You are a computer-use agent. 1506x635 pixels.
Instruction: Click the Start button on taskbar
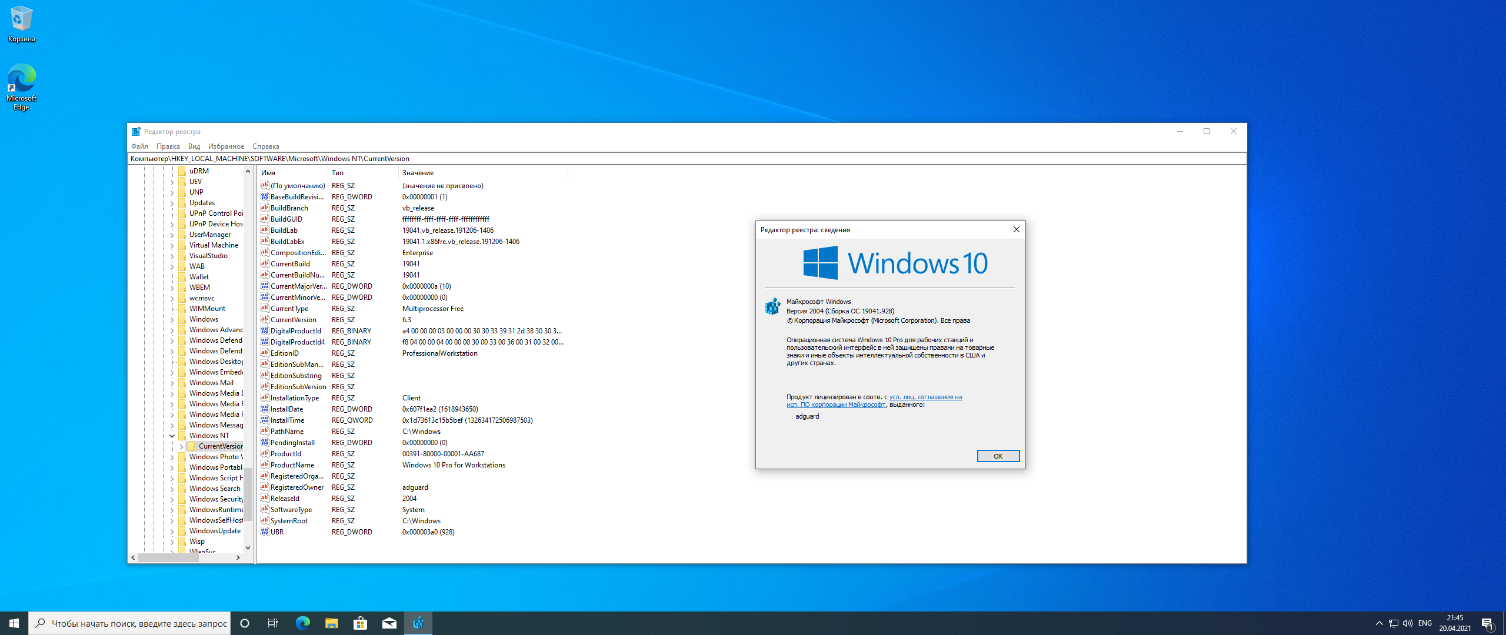pyautogui.click(x=14, y=623)
